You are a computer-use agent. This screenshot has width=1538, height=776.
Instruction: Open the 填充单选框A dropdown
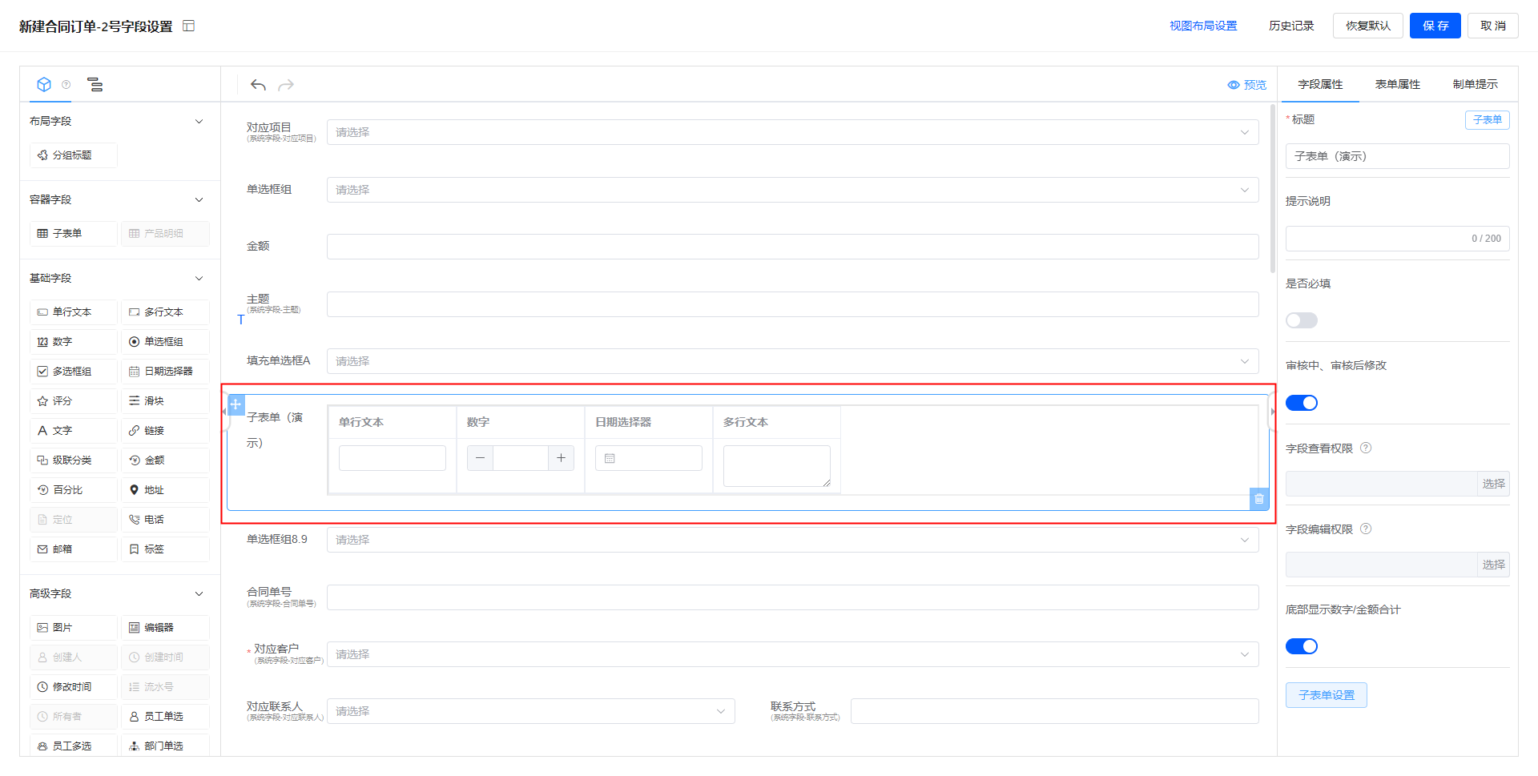792,361
